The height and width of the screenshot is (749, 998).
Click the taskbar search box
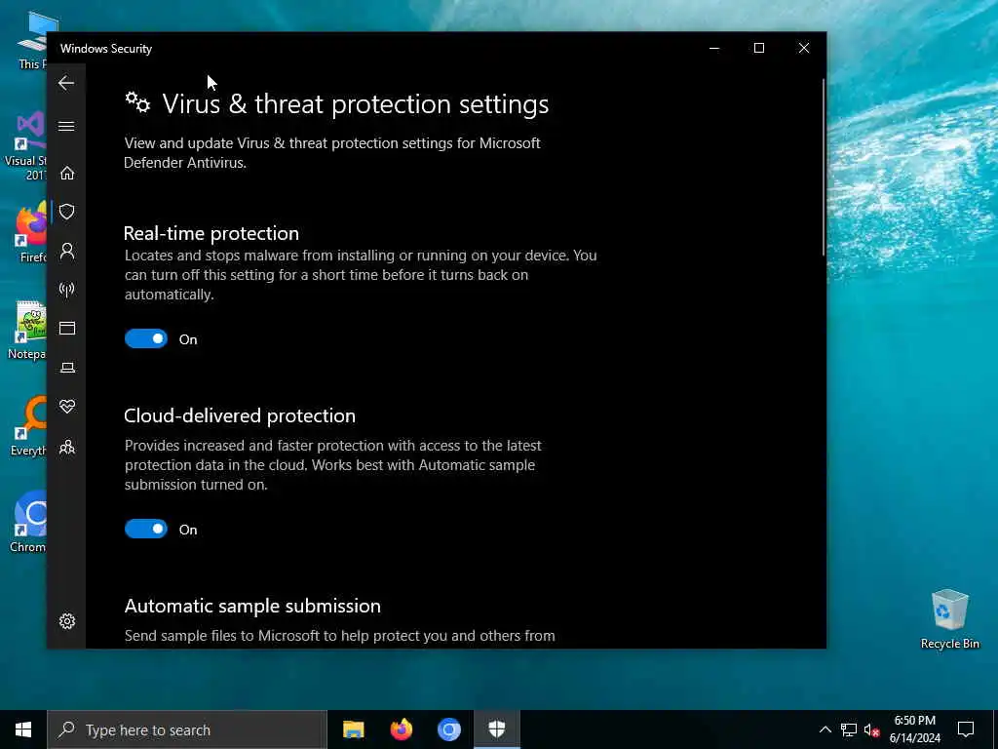(187, 729)
